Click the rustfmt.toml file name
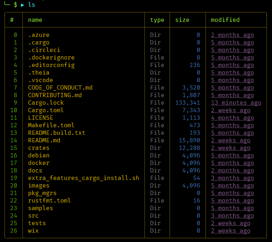 (x=50, y=200)
